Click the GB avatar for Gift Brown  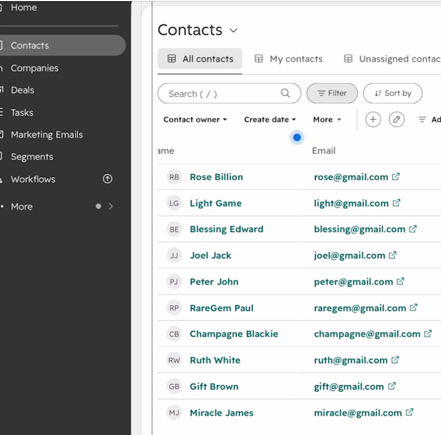[x=174, y=386]
